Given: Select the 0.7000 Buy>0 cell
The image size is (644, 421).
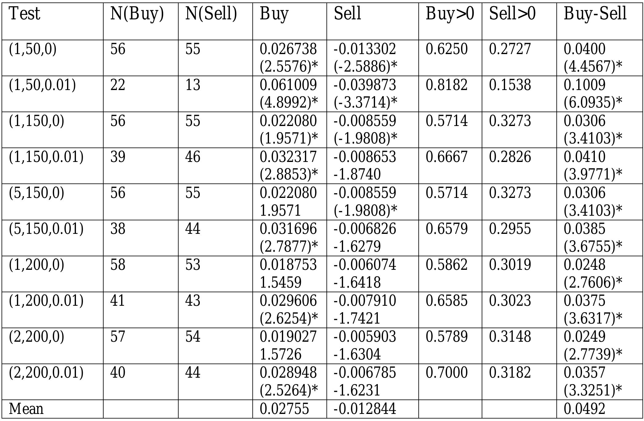Looking at the screenshot, I should [x=446, y=373].
